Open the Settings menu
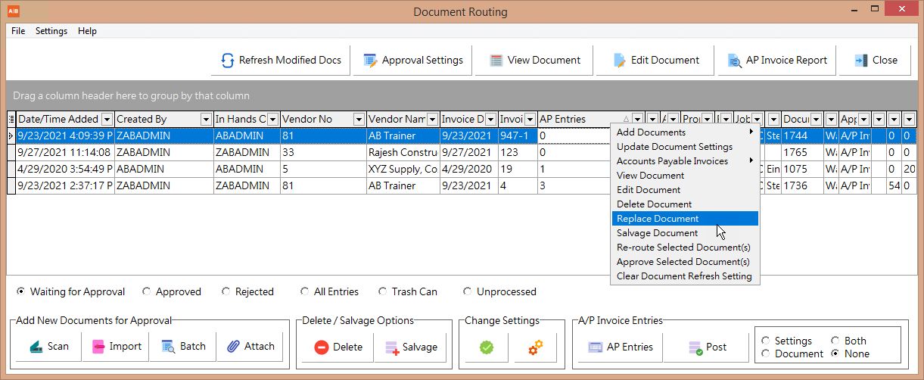 click(x=51, y=31)
